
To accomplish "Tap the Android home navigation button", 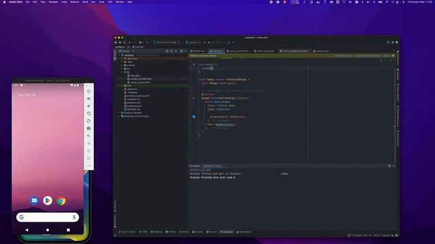I will click(48, 230).
